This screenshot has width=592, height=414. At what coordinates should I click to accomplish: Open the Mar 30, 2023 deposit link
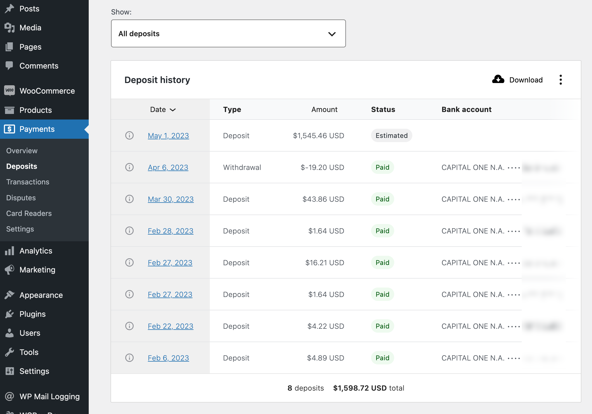pos(170,199)
